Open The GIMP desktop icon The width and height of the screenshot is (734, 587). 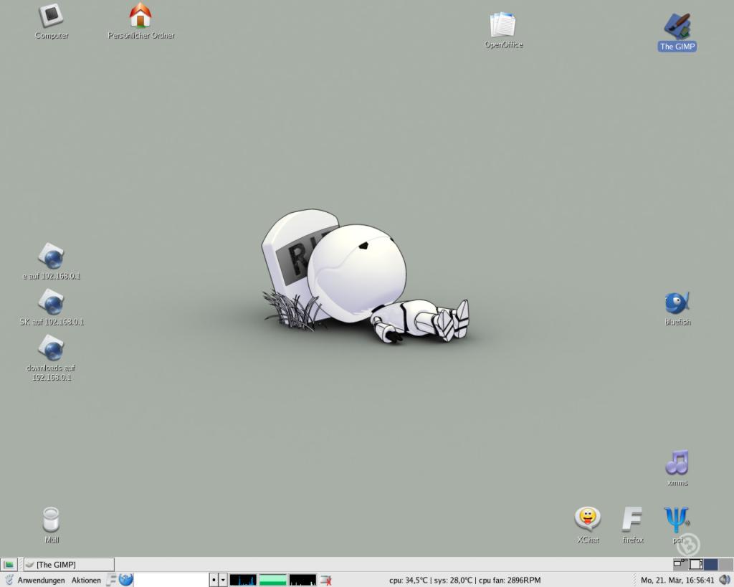[x=677, y=27]
